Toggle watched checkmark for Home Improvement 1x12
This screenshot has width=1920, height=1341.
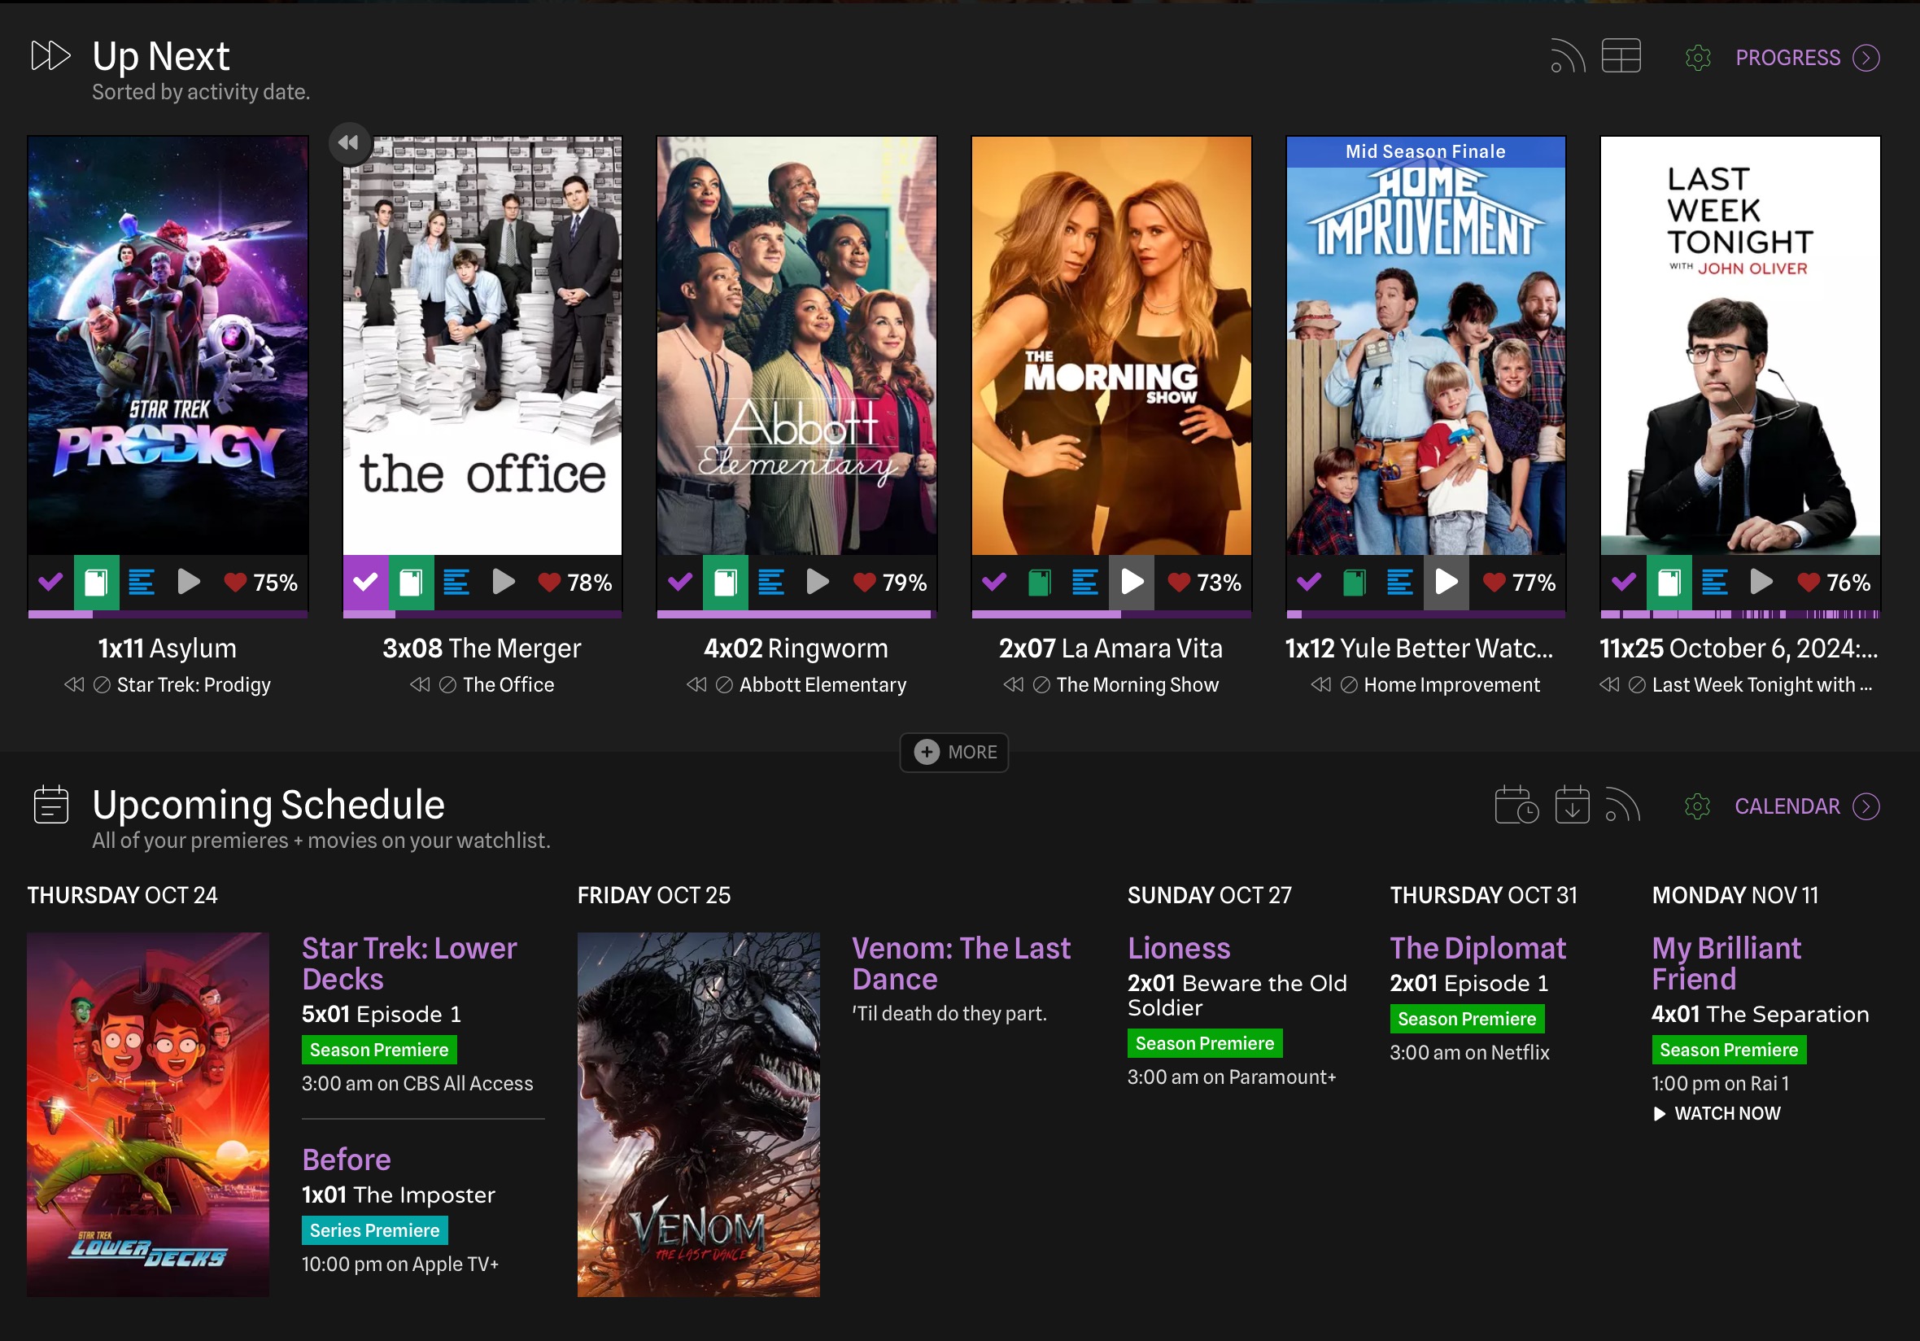tap(1309, 582)
